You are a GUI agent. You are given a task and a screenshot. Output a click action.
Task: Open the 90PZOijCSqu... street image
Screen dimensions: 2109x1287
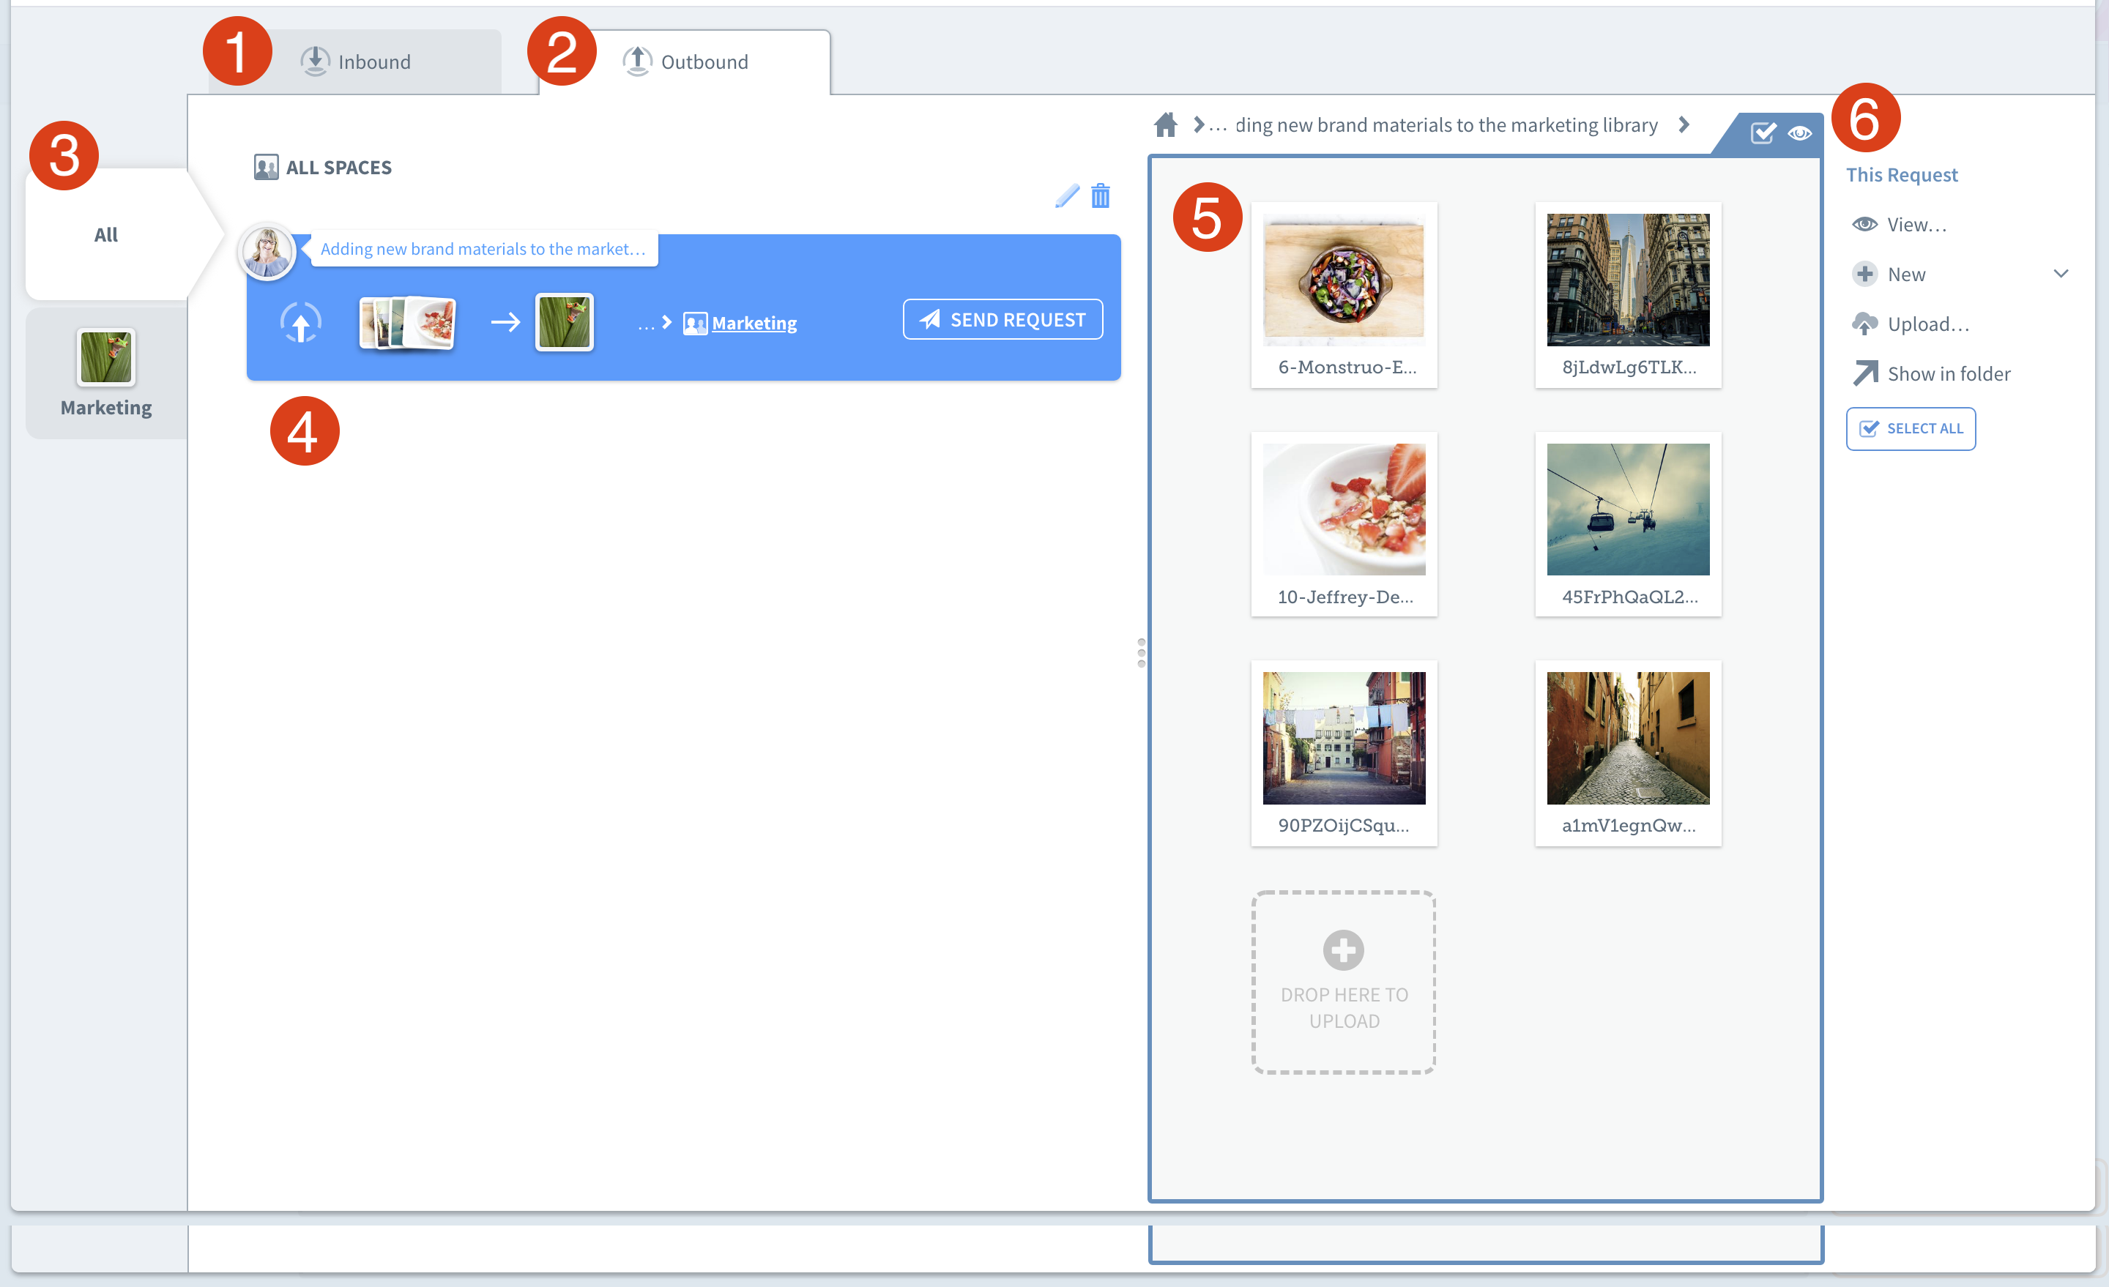(1344, 753)
